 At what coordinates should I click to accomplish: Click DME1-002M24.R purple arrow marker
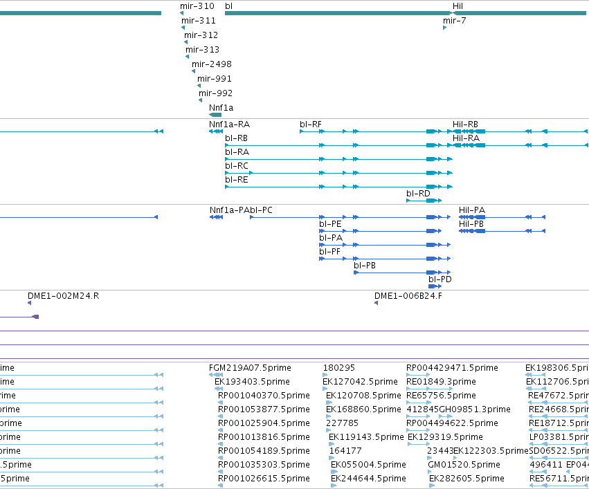tap(29, 303)
